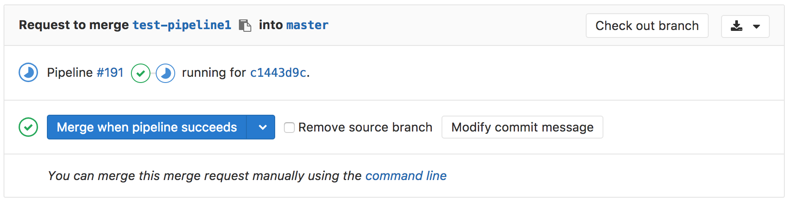
Task: Click Modify commit message
Action: tap(522, 128)
